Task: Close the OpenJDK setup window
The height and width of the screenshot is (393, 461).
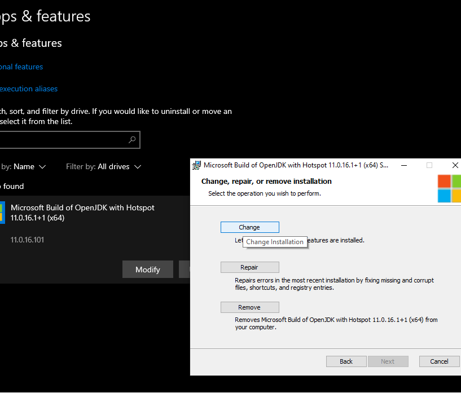Action: [455, 165]
